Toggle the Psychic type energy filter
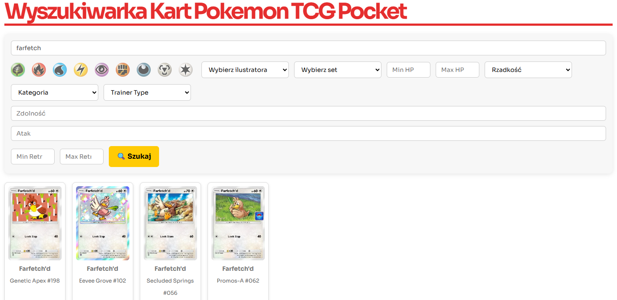Viewport: 617px width, 300px height. pos(102,70)
